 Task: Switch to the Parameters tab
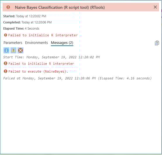[13, 43]
